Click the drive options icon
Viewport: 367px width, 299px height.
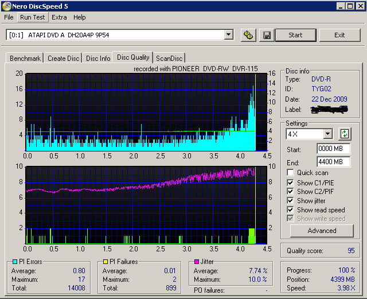pos(248,35)
